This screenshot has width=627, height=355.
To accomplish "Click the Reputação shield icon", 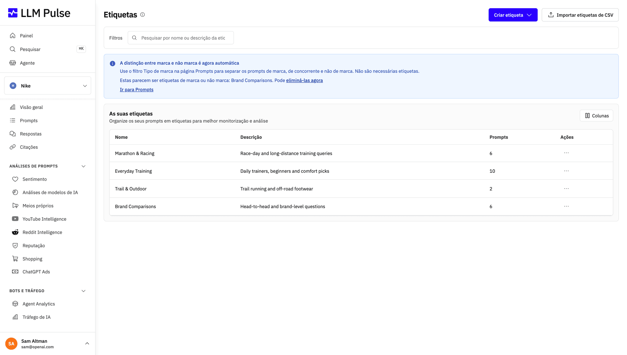I will point(15,245).
